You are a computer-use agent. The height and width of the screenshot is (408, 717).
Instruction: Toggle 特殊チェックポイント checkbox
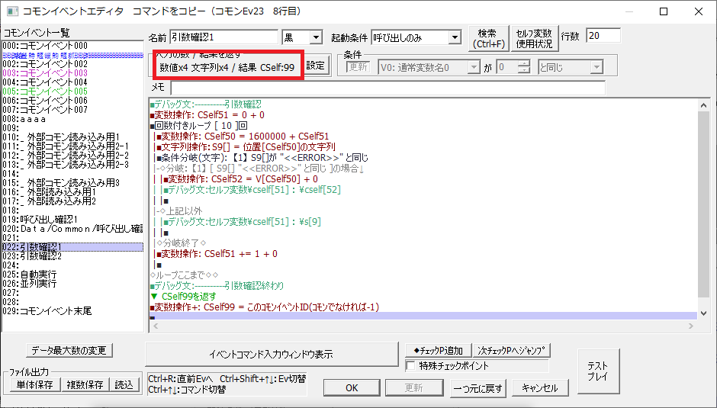(x=411, y=366)
